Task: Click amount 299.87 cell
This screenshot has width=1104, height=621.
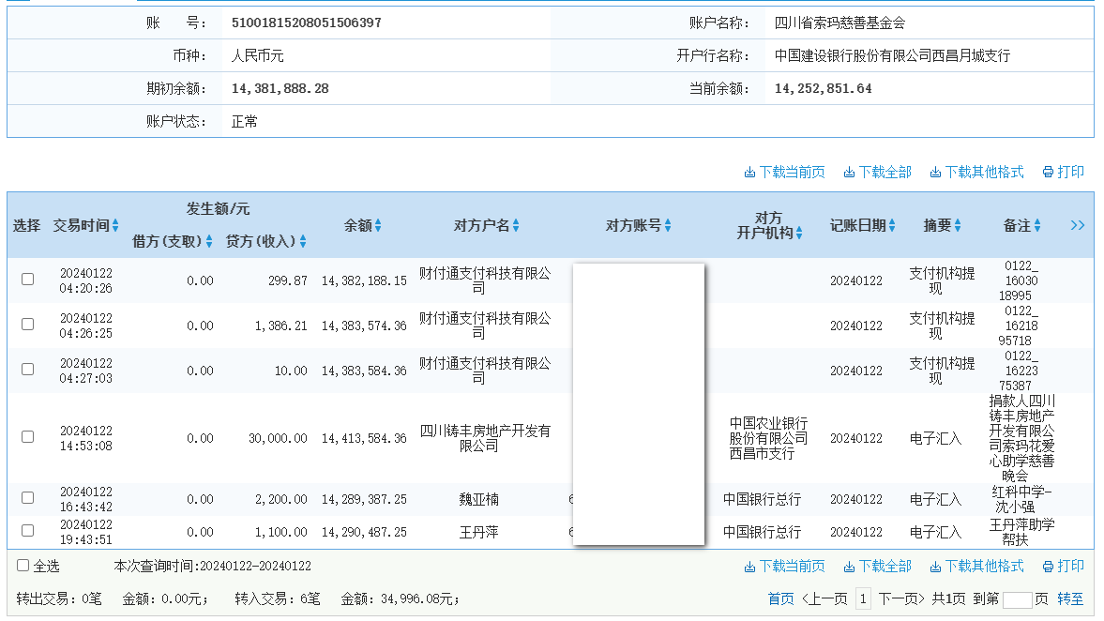Action: pos(287,280)
